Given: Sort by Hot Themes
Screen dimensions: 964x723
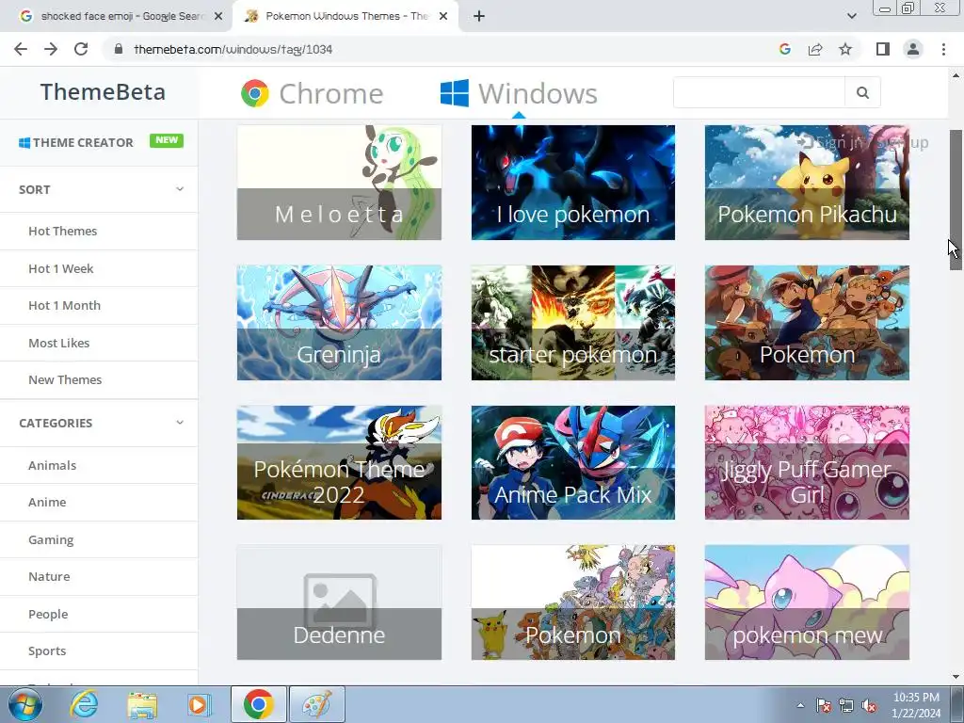Looking at the screenshot, I should (63, 232).
